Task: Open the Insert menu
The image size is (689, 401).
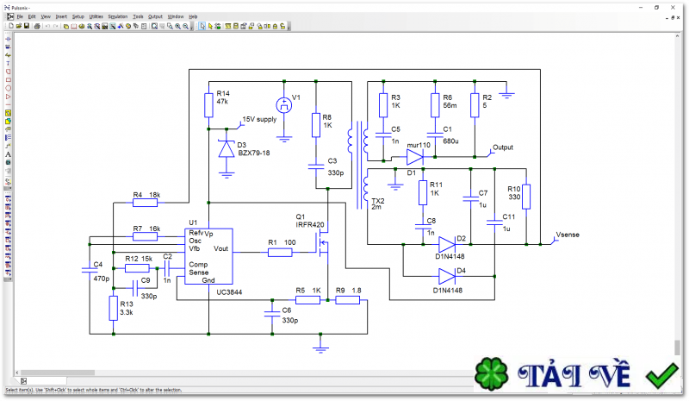Action: [x=61, y=16]
